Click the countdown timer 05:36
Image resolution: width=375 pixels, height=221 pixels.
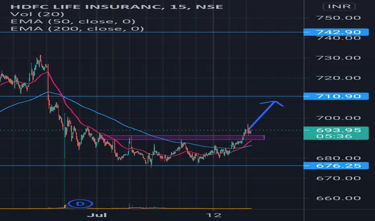334,136
